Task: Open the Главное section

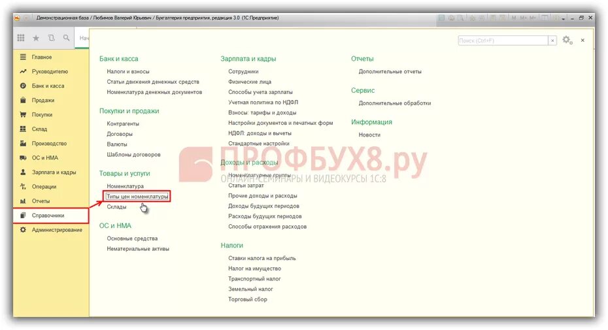Action: [51, 57]
